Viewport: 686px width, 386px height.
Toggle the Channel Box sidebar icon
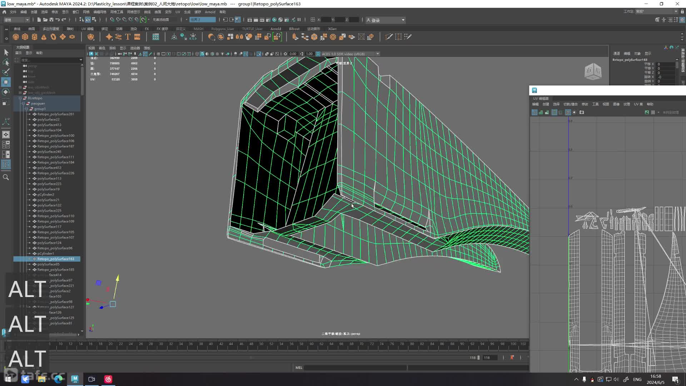[682, 20]
